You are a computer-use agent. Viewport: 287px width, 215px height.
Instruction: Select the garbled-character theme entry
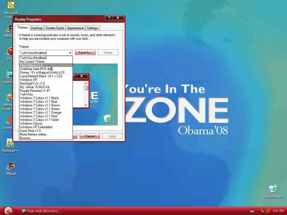pyautogui.click(x=46, y=87)
